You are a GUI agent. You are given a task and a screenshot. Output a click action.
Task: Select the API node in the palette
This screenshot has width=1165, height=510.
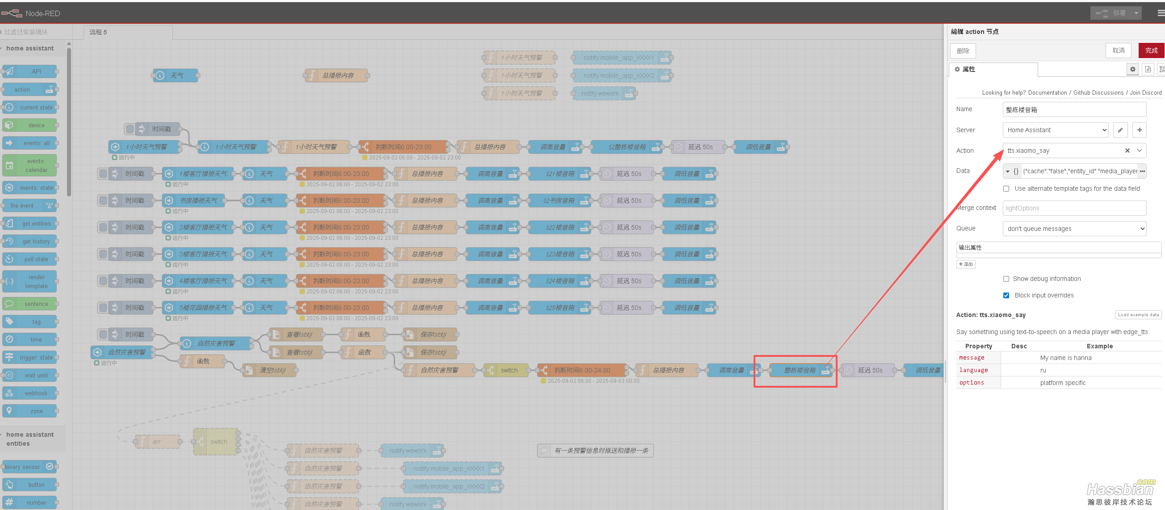coord(30,71)
